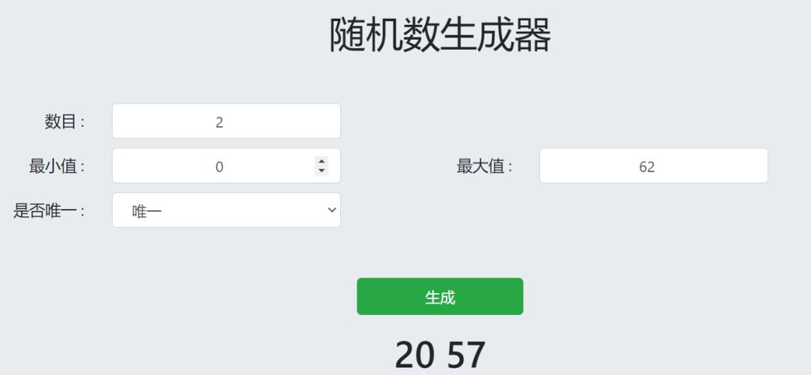The image size is (811, 375).
Task: Click the 生成 generate button
Action: pyautogui.click(x=439, y=297)
